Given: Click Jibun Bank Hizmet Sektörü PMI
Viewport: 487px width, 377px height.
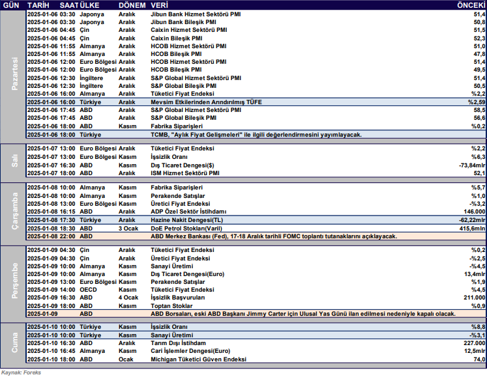Looking at the screenshot, I should tap(196, 14).
